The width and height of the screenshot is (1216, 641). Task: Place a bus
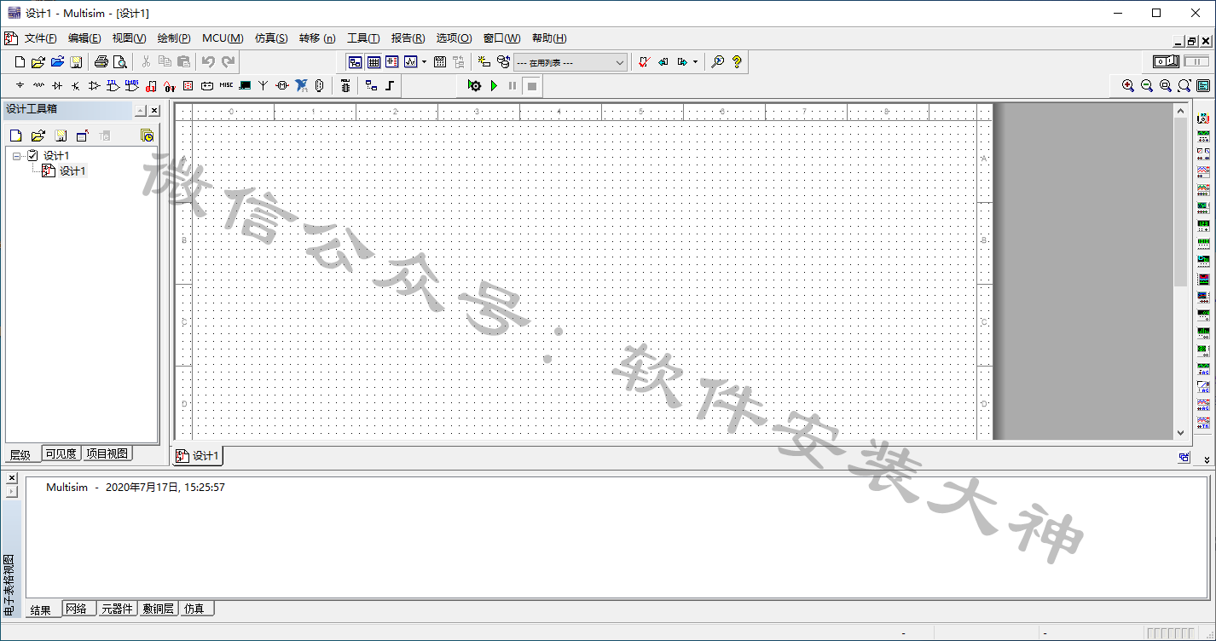click(390, 85)
